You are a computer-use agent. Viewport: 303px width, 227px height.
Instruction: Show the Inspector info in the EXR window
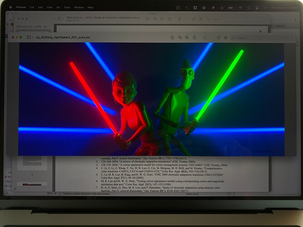pyautogui.click(x=172, y=38)
